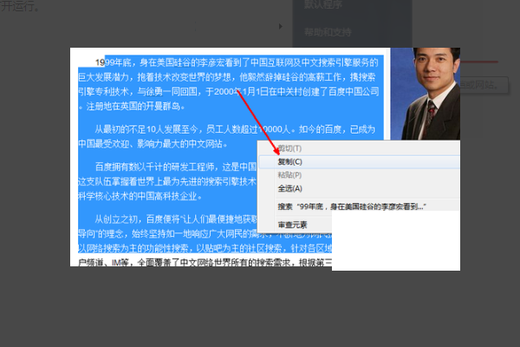Click the submenu arrow in the dimmed background
The width and height of the screenshot is (520, 347).
click(x=281, y=26)
